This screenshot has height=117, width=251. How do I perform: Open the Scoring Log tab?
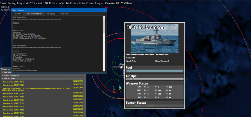(x=50, y=14)
